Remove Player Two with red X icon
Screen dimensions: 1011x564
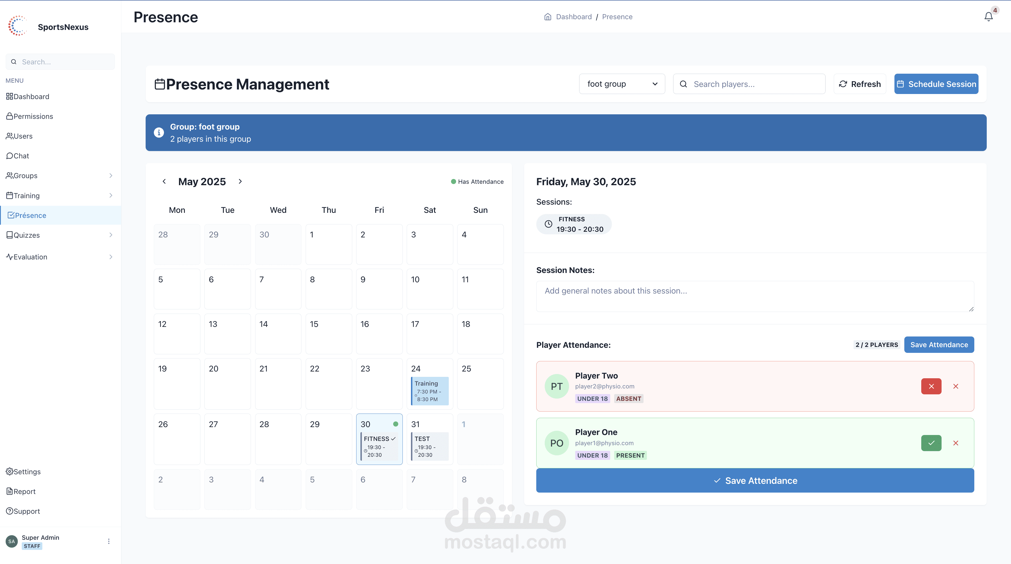click(956, 386)
